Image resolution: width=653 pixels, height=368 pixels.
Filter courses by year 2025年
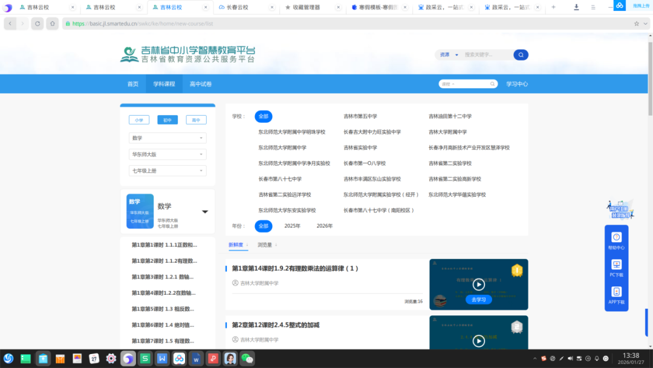(x=292, y=226)
